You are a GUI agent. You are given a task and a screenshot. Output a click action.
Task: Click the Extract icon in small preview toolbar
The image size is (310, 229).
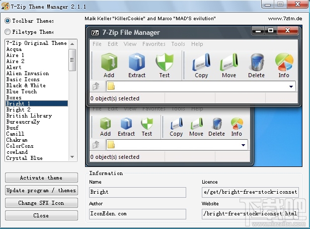[x=126, y=124]
